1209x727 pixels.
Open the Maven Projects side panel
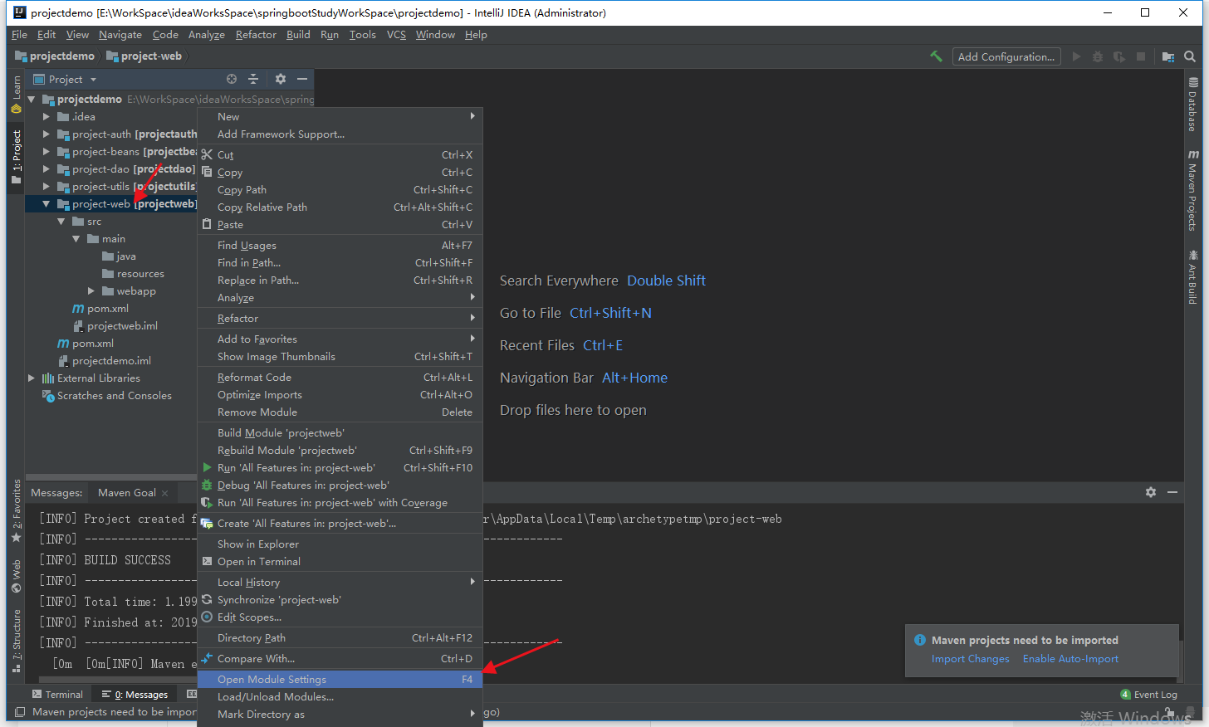1193,190
